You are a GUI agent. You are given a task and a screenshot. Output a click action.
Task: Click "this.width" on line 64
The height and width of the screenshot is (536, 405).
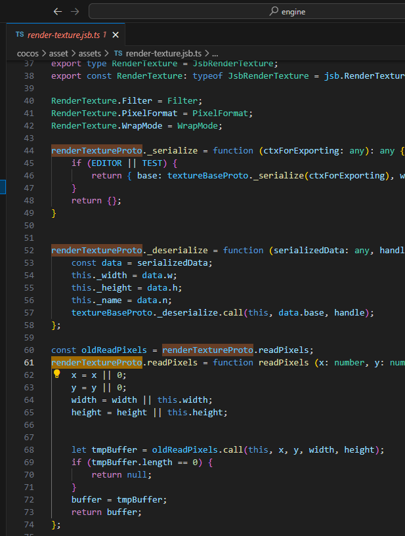182,400
